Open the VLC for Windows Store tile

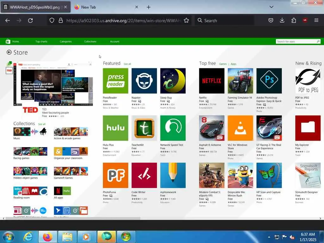pyautogui.click(x=240, y=128)
